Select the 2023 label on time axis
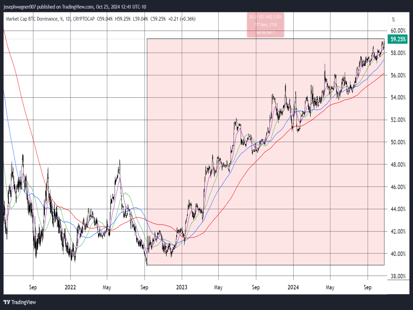The width and height of the screenshot is (413, 310). (182, 286)
